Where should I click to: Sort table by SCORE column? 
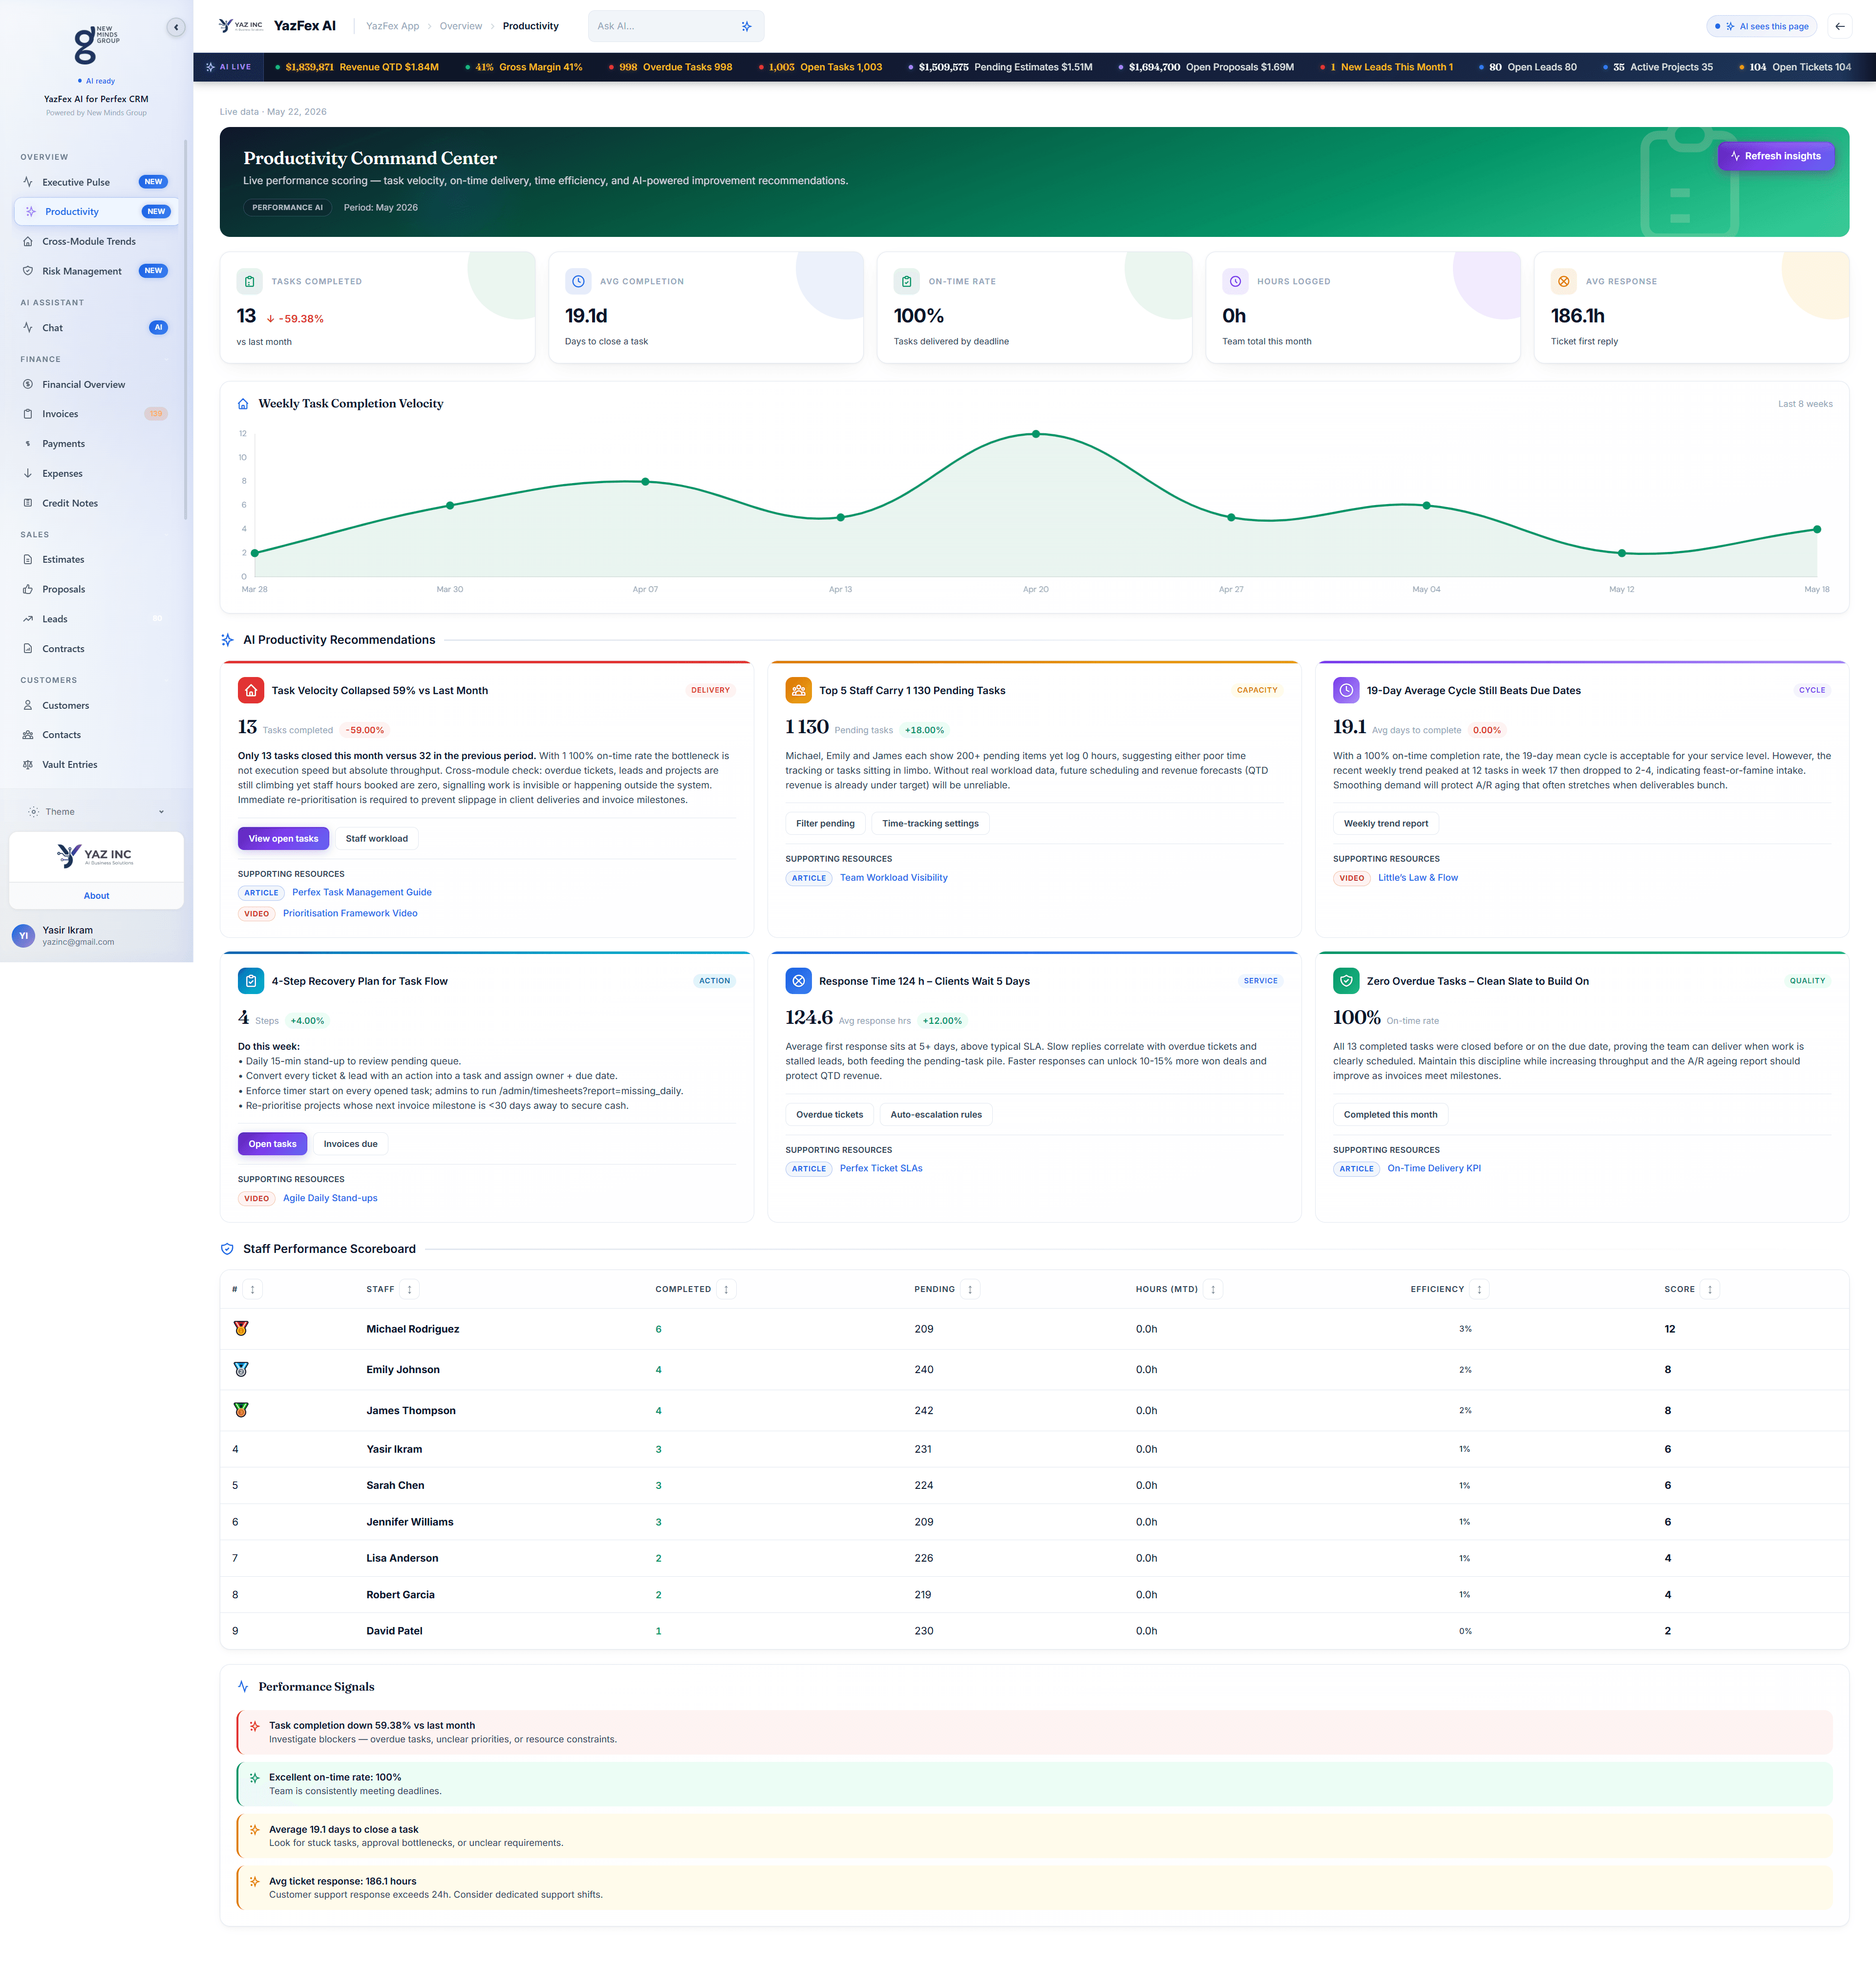tap(1710, 1290)
